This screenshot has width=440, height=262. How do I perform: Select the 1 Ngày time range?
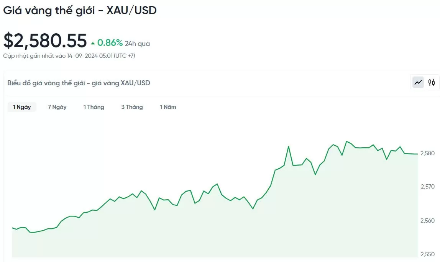pos(22,107)
